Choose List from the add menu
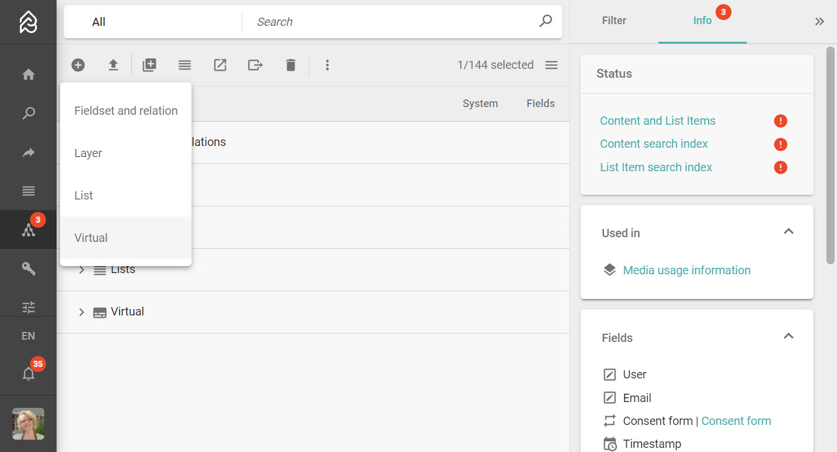837x452 pixels. pyautogui.click(x=126, y=195)
